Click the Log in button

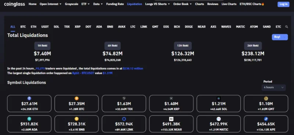[x=283, y=4]
